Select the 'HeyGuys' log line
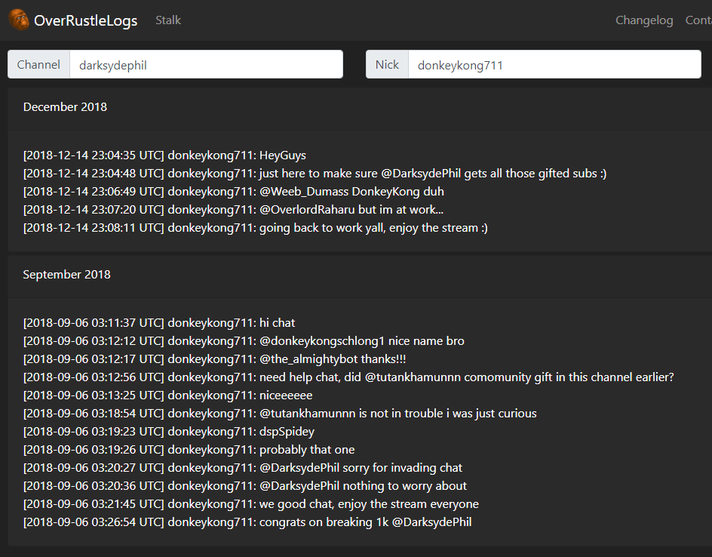The height and width of the screenshot is (557, 712). tap(165, 155)
